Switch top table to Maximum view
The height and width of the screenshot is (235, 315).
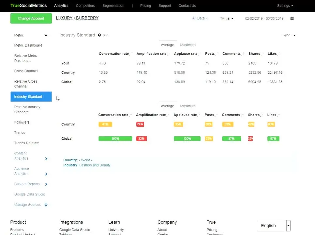click(x=188, y=45)
